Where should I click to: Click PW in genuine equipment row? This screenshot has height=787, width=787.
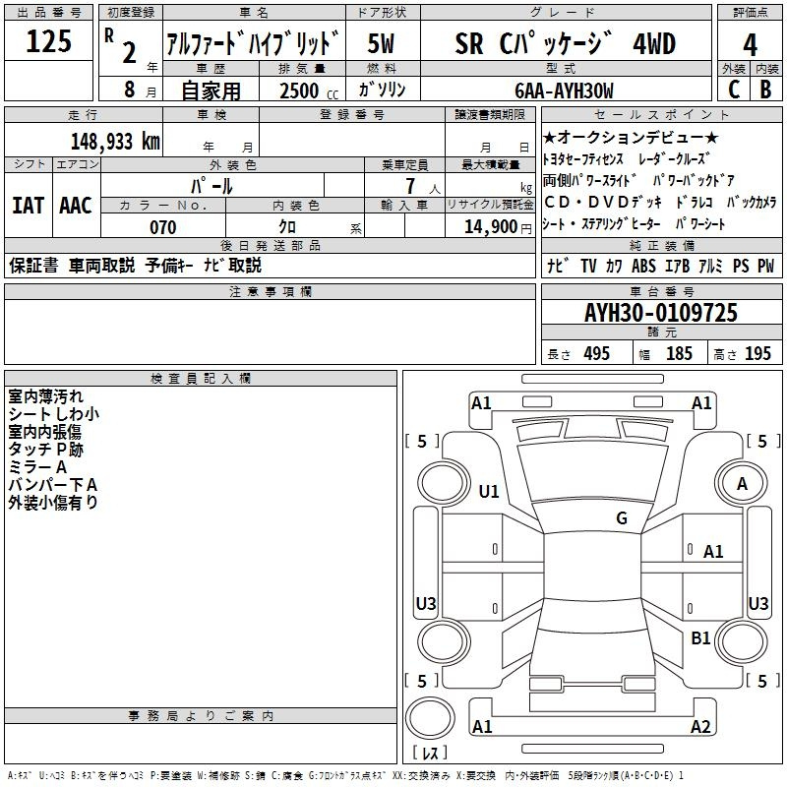click(x=765, y=266)
